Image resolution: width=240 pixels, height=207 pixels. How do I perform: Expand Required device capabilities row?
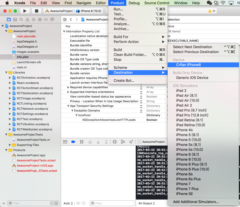click(68, 87)
